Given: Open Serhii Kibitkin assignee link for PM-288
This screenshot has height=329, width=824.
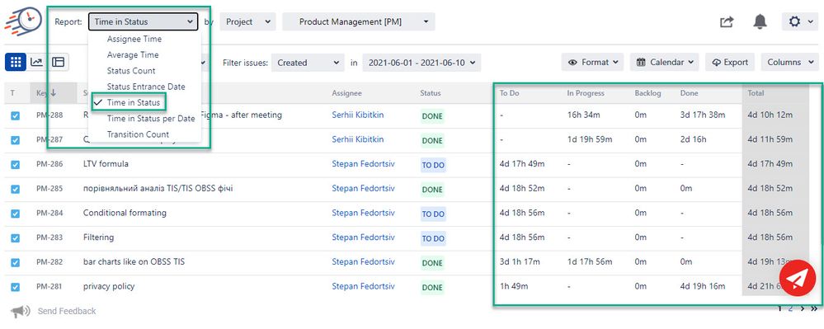Looking at the screenshot, I should [358, 115].
